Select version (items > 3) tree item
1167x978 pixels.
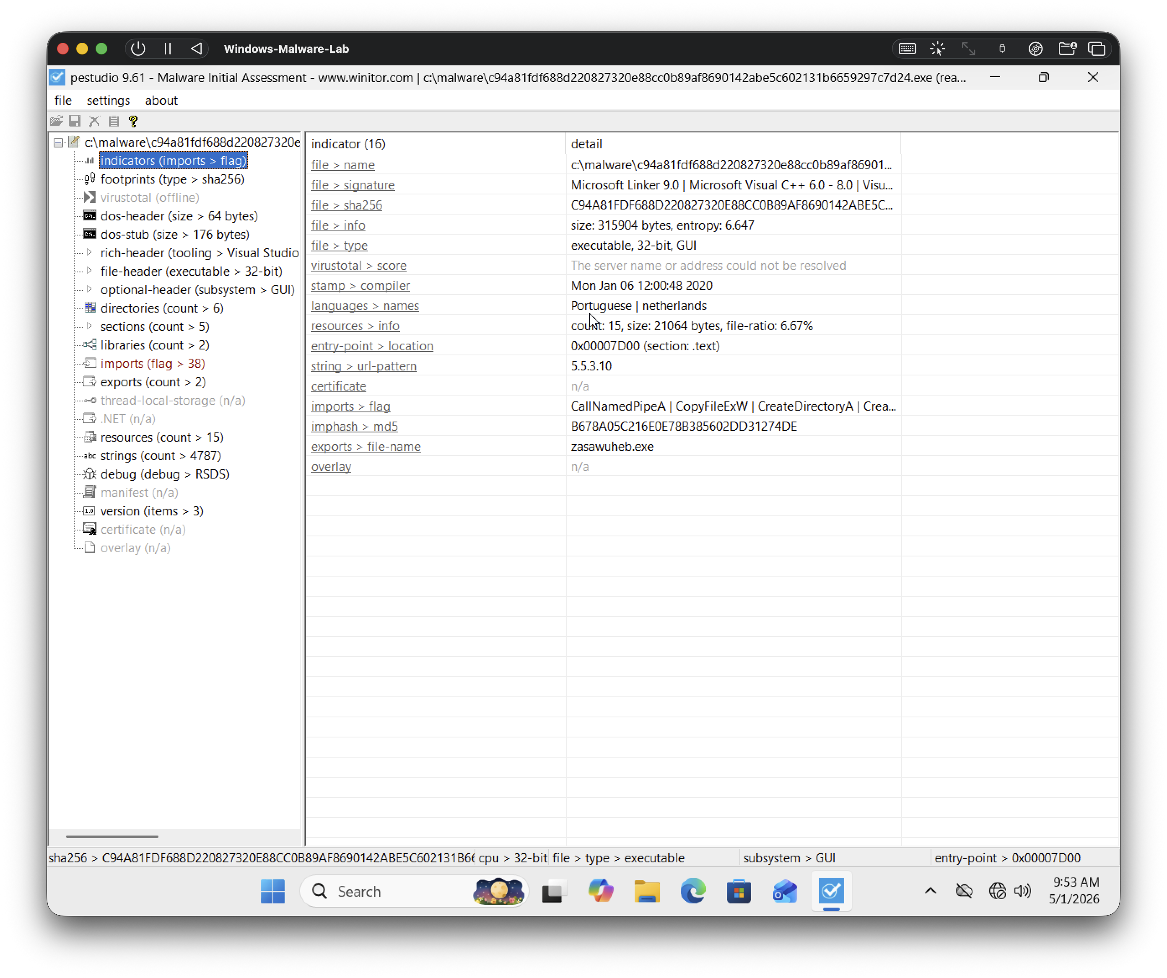(x=152, y=511)
